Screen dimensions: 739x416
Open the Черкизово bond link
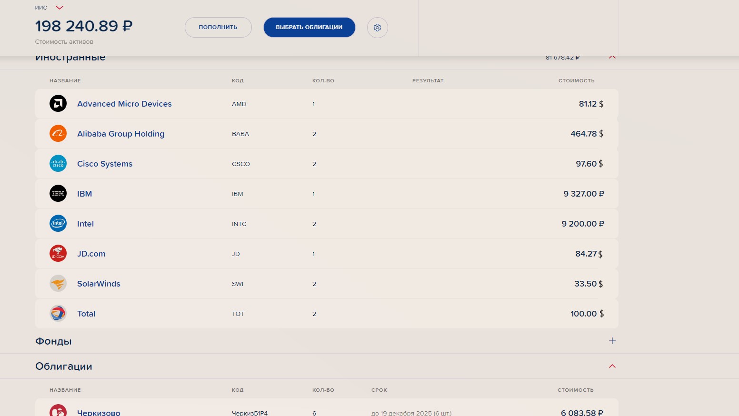point(99,412)
